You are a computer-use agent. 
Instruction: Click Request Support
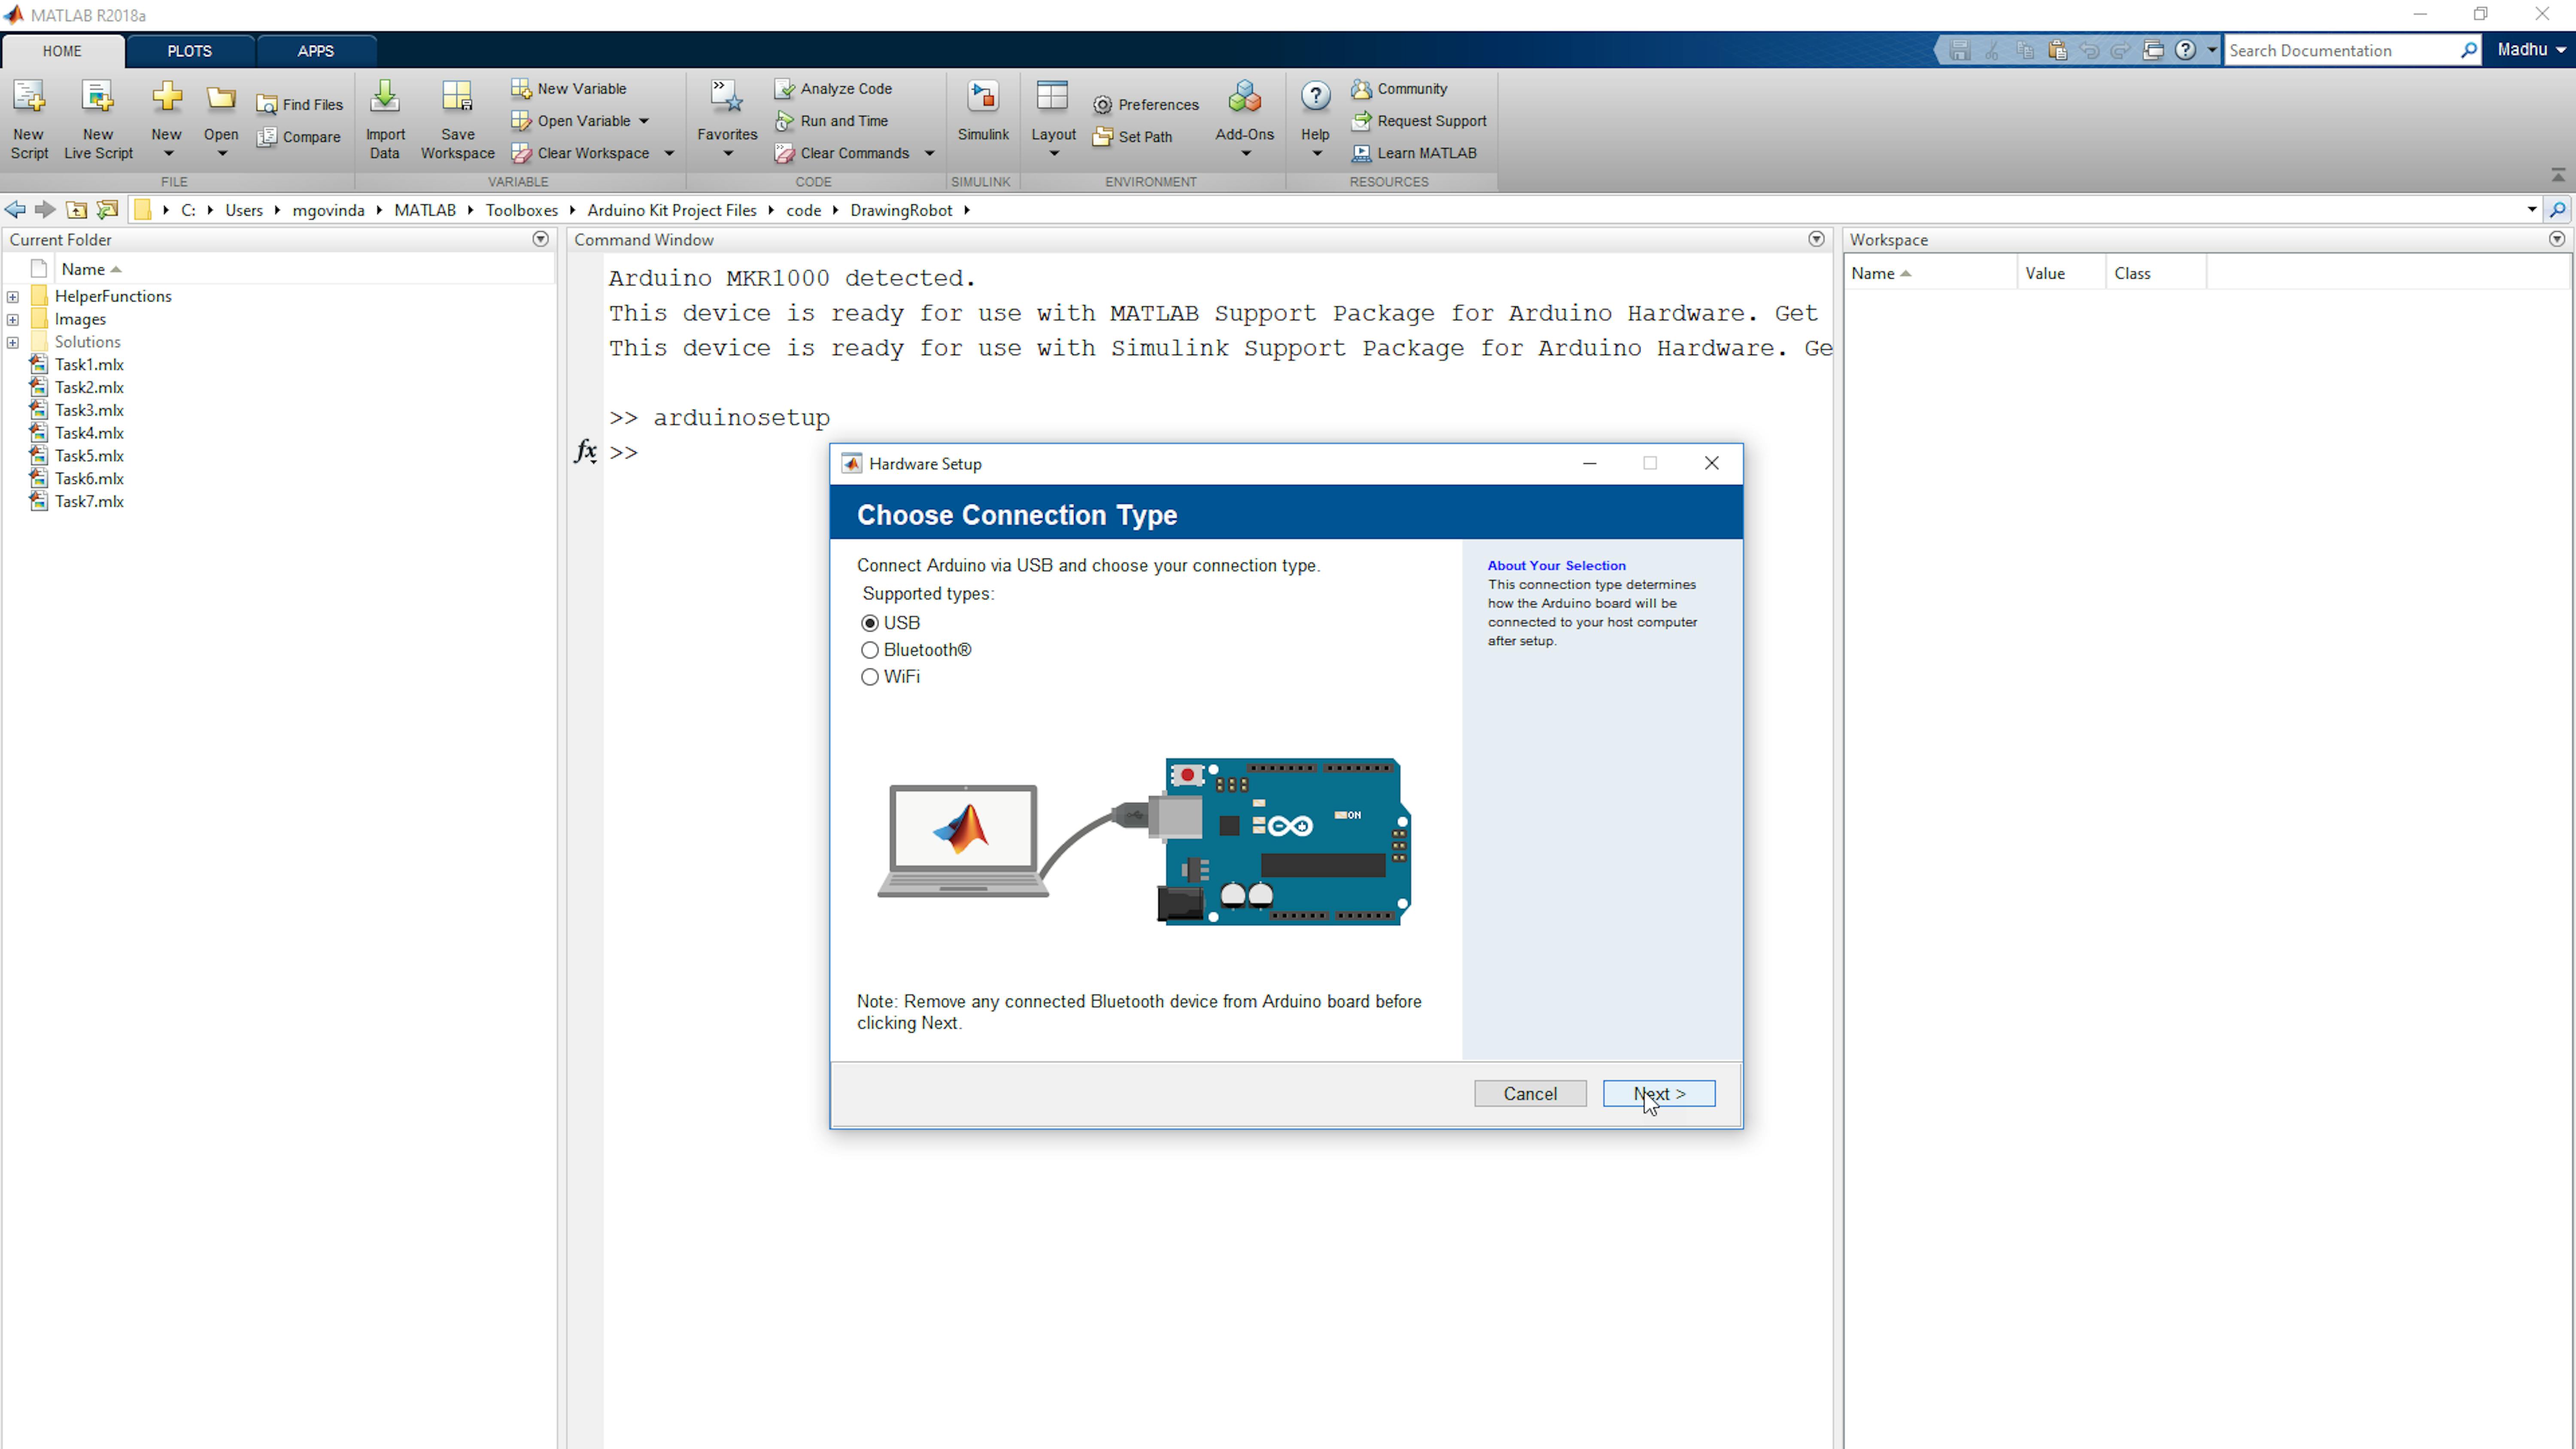tap(1419, 120)
